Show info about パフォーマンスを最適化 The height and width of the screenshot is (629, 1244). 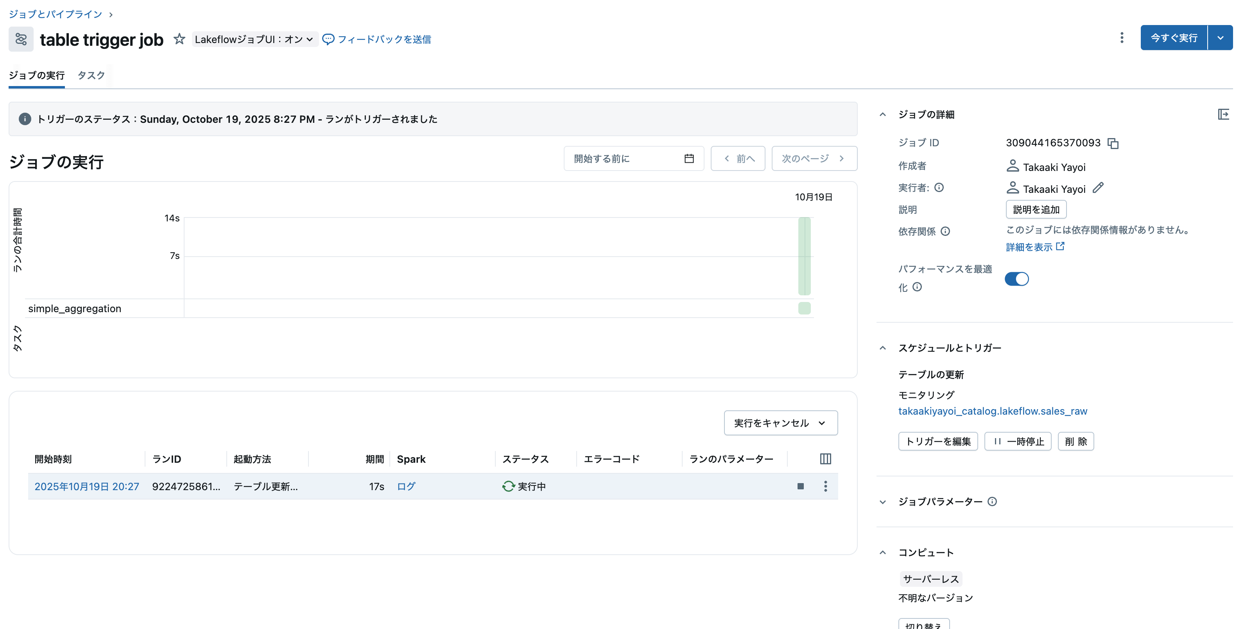[x=917, y=287]
